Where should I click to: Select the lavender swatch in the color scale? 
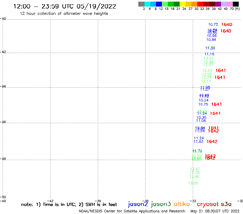[x=224, y=4]
